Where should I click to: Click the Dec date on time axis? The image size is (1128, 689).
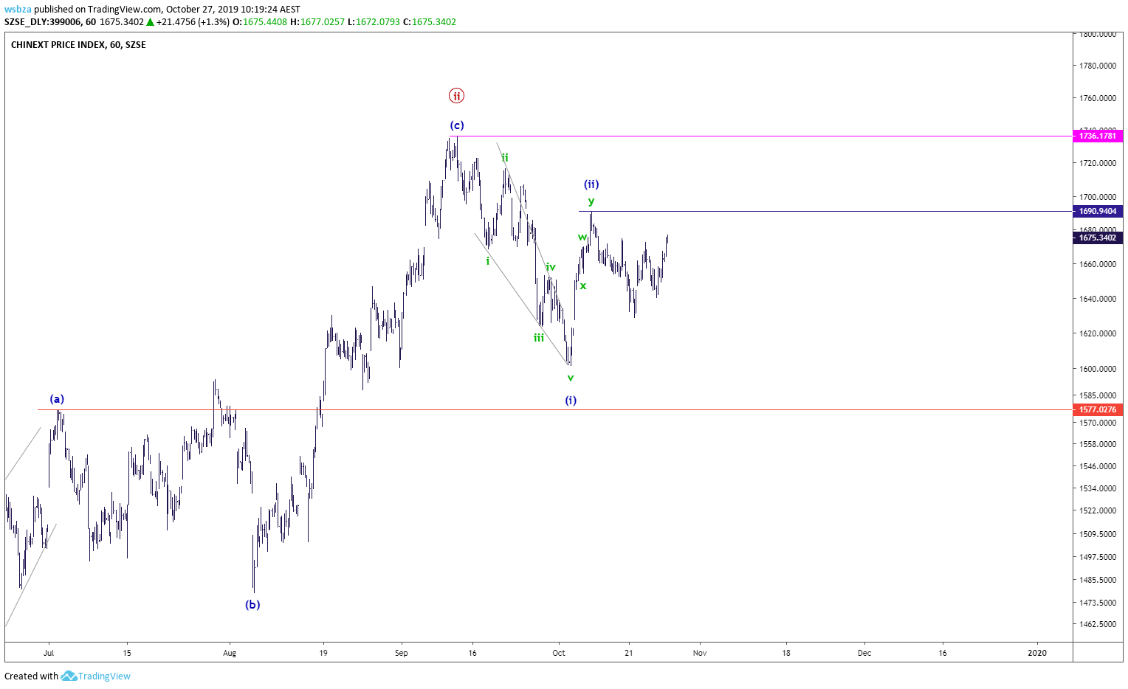click(864, 653)
